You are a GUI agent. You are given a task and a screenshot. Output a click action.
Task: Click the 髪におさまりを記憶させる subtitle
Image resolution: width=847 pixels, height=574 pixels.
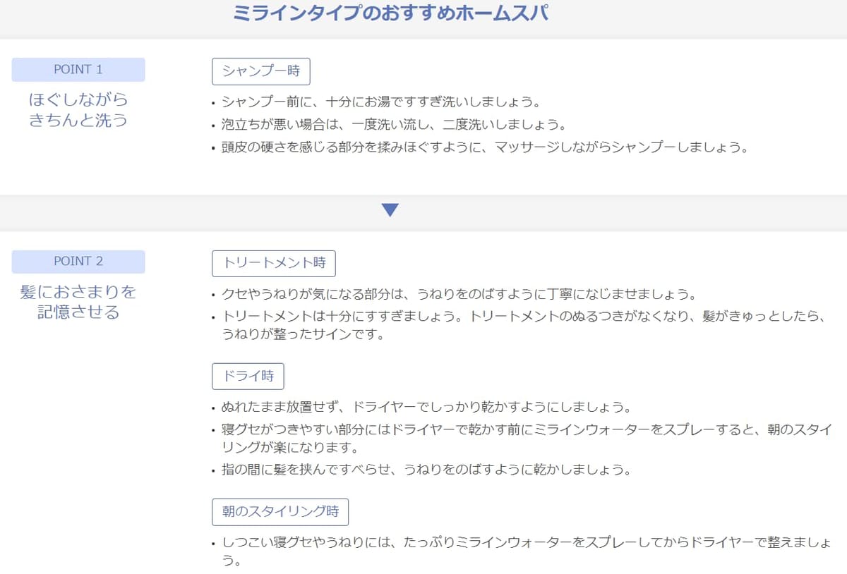point(78,302)
